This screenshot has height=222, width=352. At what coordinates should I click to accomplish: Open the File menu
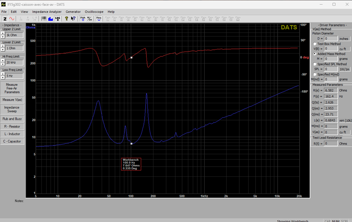tap(4, 12)
